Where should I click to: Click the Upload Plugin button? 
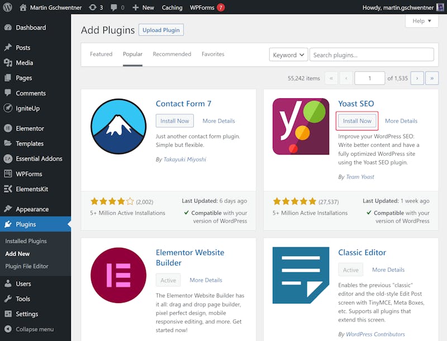pos(161,30)
